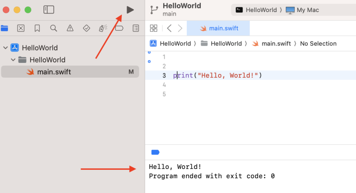356x193 pixels.
Task: Open the Debug navigator icon
Action: click(x=103, y=28)
